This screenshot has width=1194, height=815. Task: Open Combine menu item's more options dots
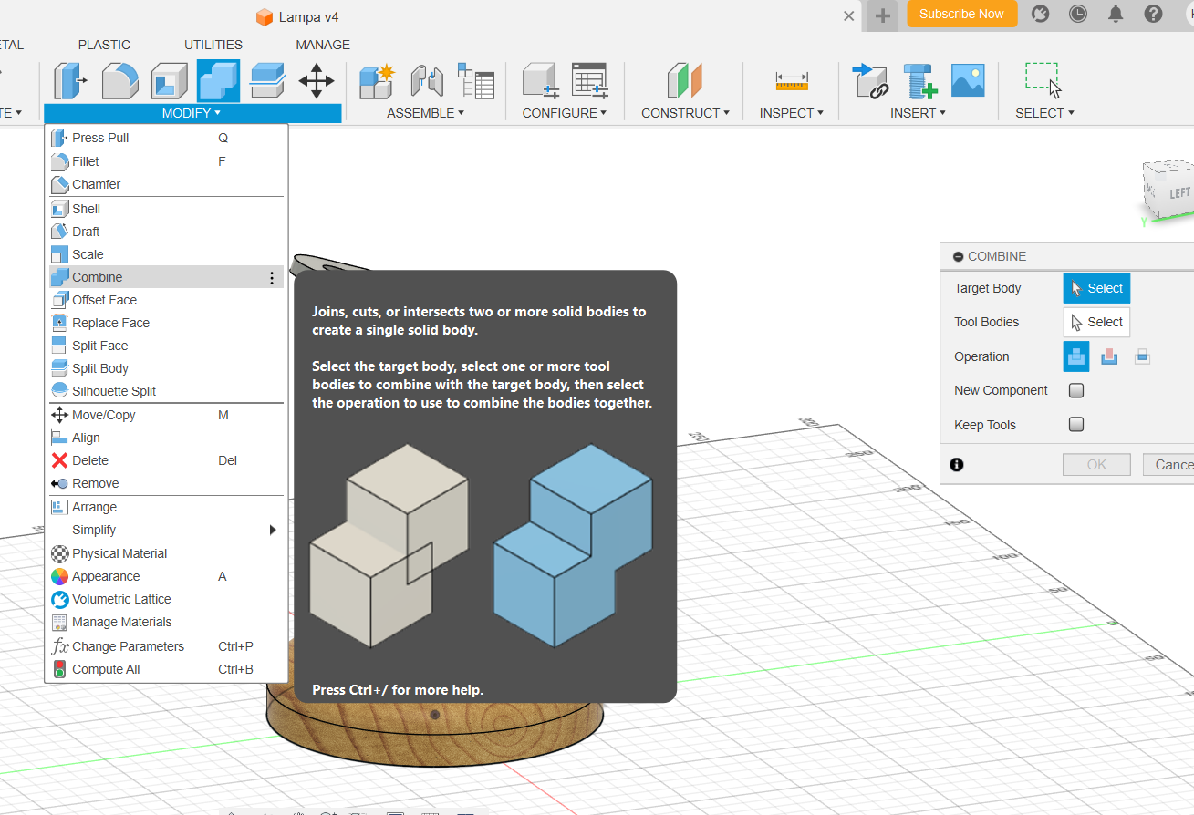pyautogui.click(x=272, y=278)
